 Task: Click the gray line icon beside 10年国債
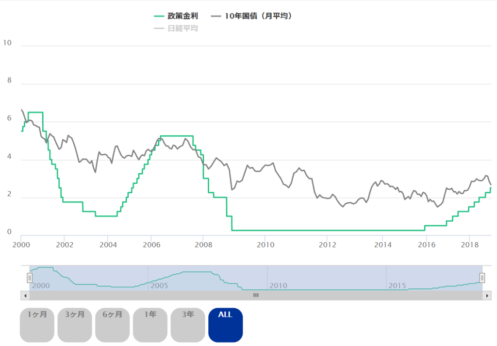click(216, 16)
